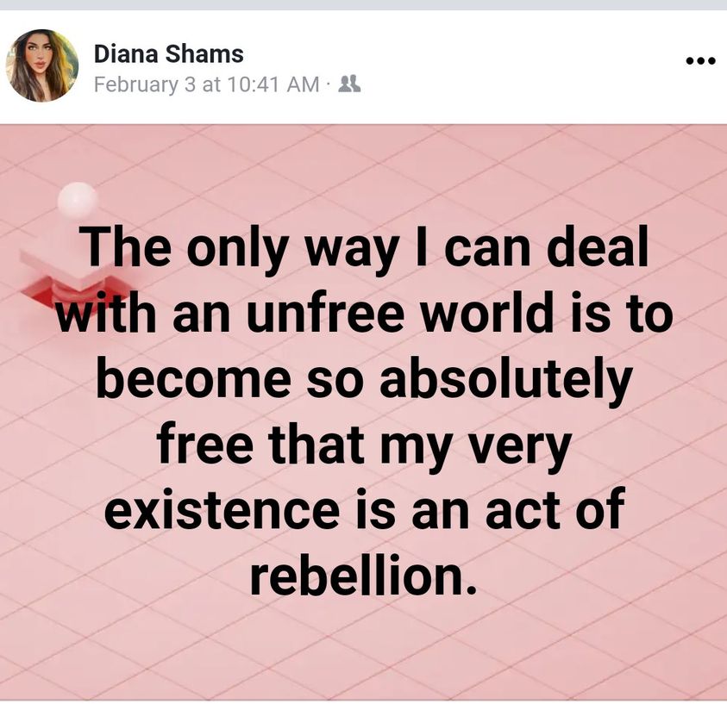The width and height of the screenshot is (727, 710).
Task: Click the blank white space in the post header
Action: 517,67
